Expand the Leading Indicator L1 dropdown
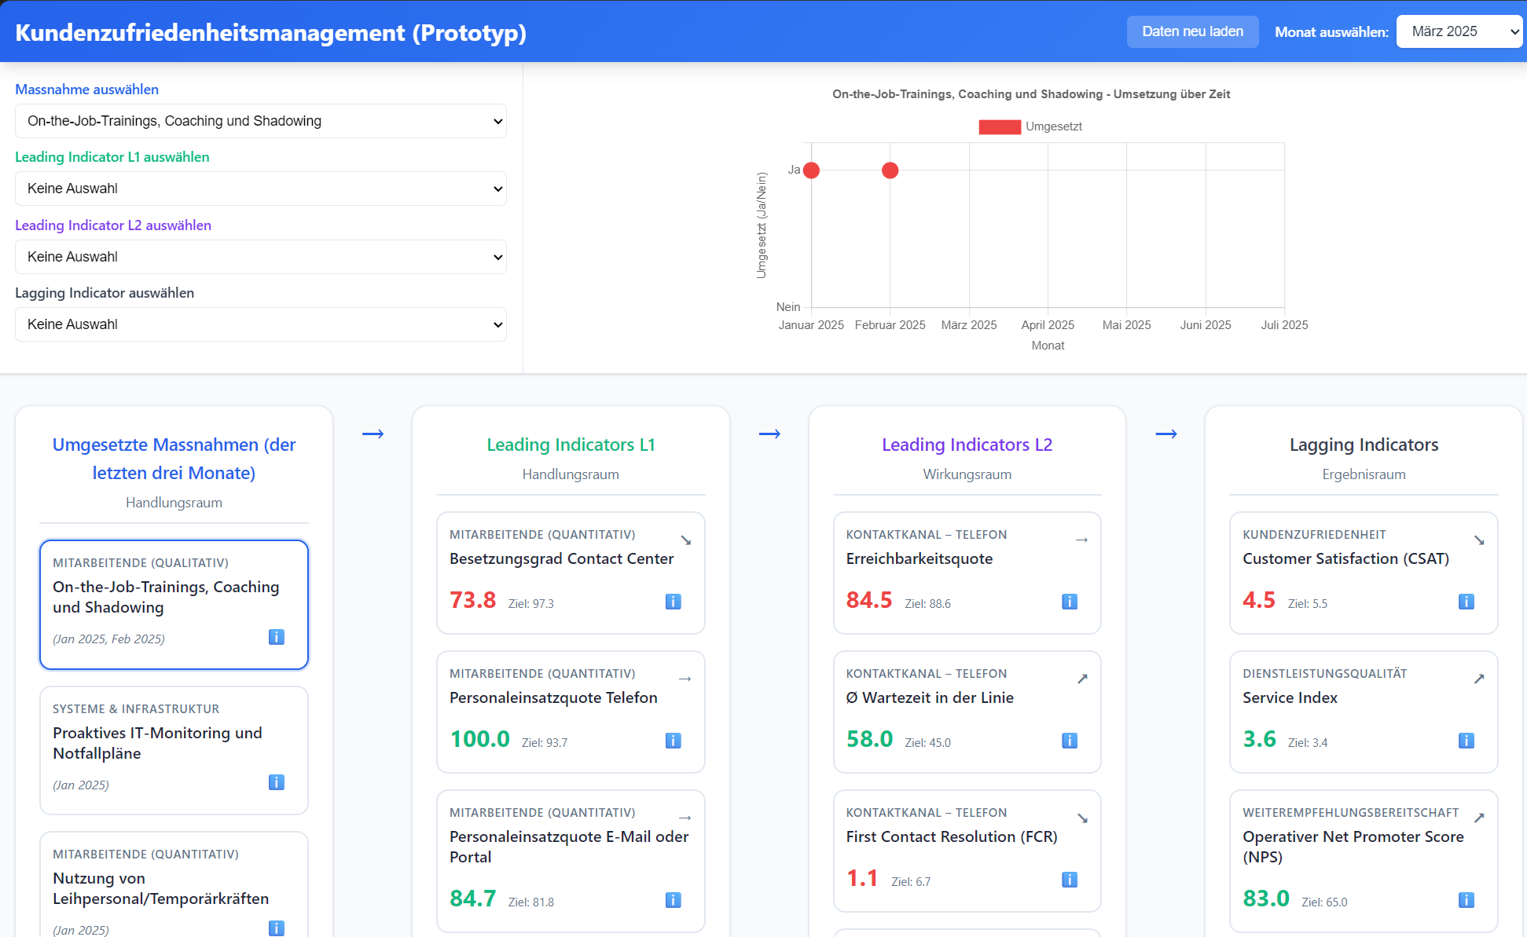 (x=260, y=188)
